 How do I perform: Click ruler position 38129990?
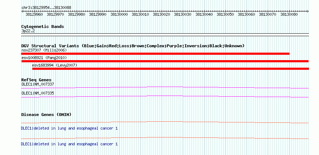tap(97, 14)
